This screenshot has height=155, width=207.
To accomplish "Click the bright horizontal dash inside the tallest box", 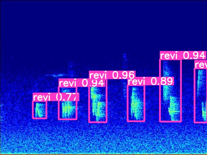I will click(175, 111).
